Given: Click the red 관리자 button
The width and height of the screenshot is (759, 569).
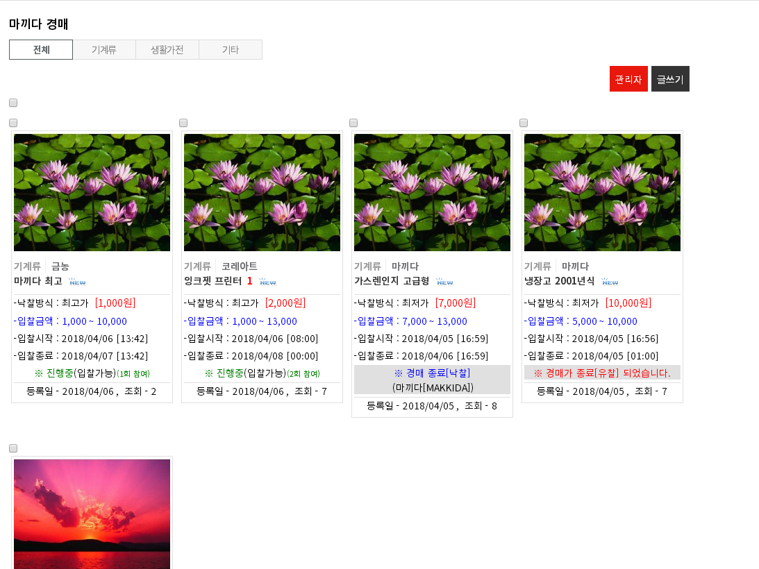Looking at the screenshot, I should click(628, 78).
